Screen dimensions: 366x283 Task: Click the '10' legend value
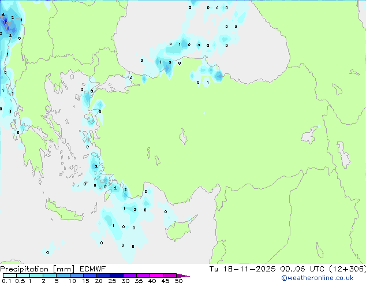tap(72, 281)
